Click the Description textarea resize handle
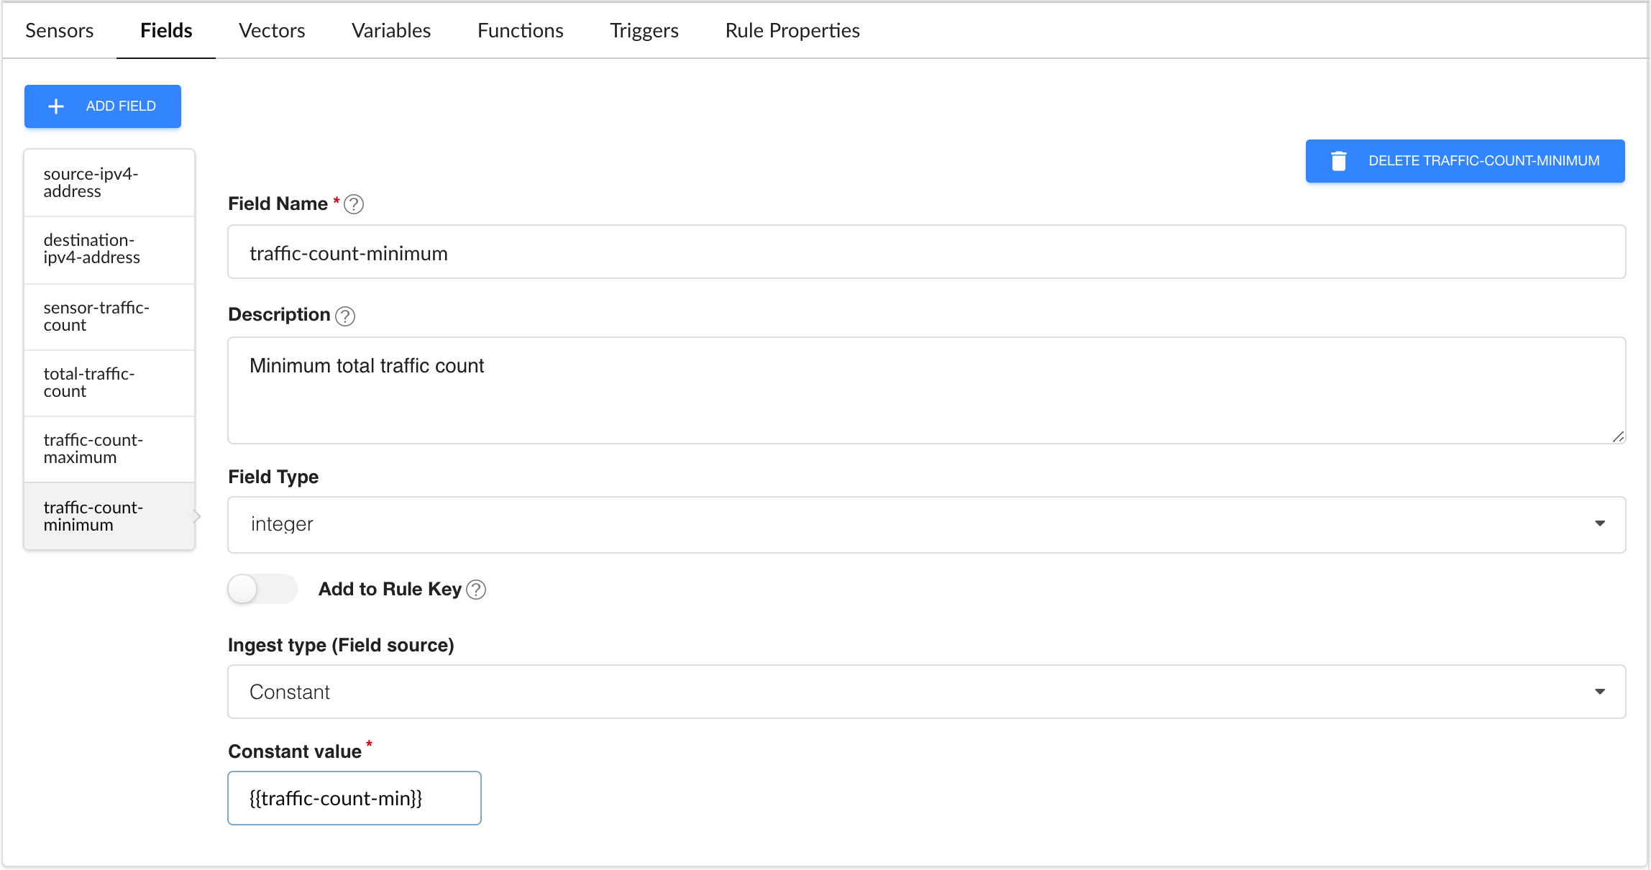The width and height of the screenshot is (1651, 870). [x=1618, y=436]
